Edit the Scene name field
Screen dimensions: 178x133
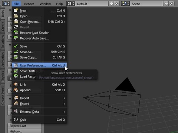coord(146,4)
